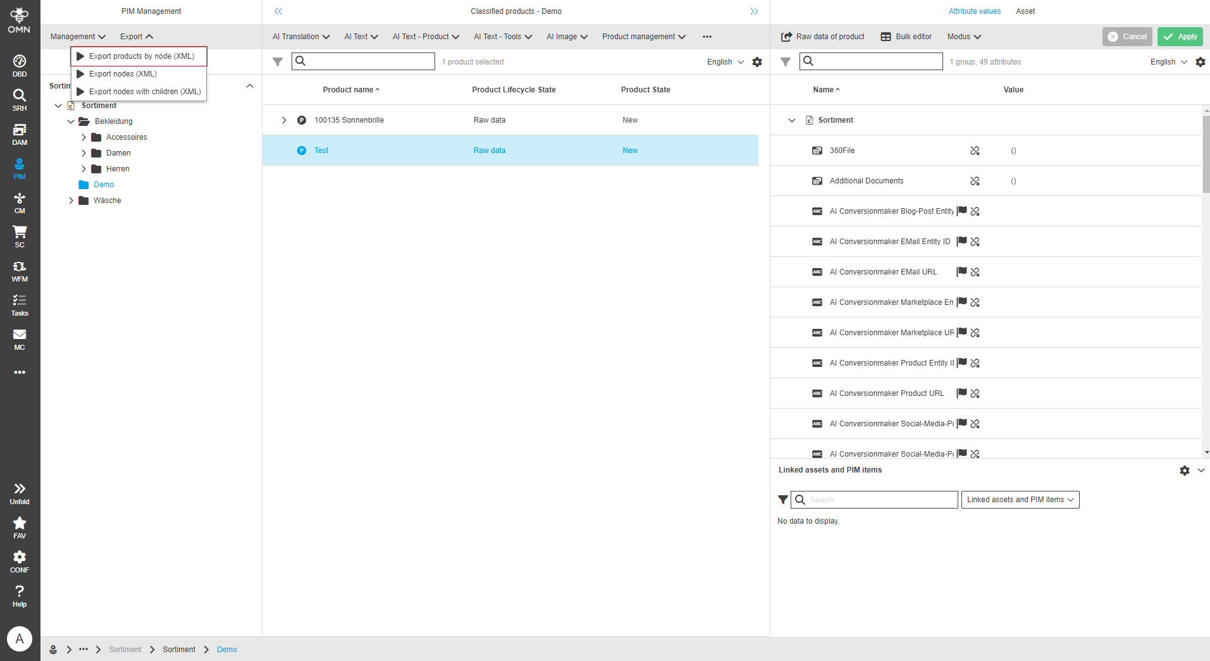This screenshot has width=1210, height=661.
Task: Select Export nodes with children (XML)
Action: click(145, 92)
